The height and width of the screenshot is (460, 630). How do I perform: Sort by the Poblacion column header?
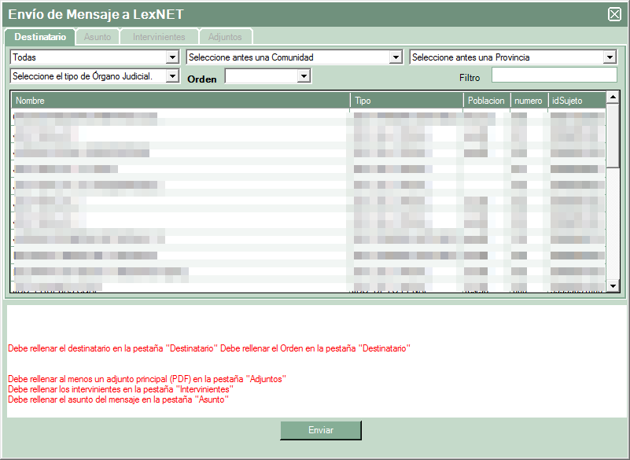pos(486,101)
